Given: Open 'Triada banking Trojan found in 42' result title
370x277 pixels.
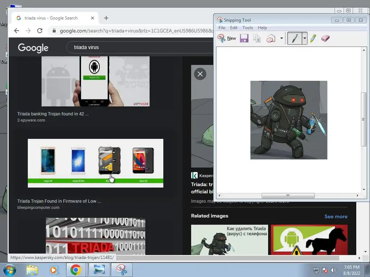Looking at the screenshot, I should pyautogui.click(x=53, y=114).
